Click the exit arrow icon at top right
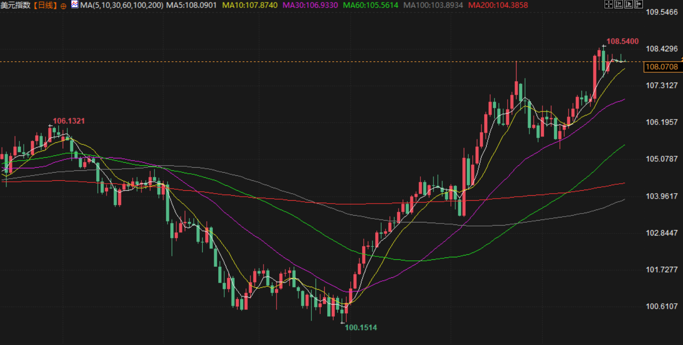The width and height of the screenshot is (683, 345). click(638, 4)
